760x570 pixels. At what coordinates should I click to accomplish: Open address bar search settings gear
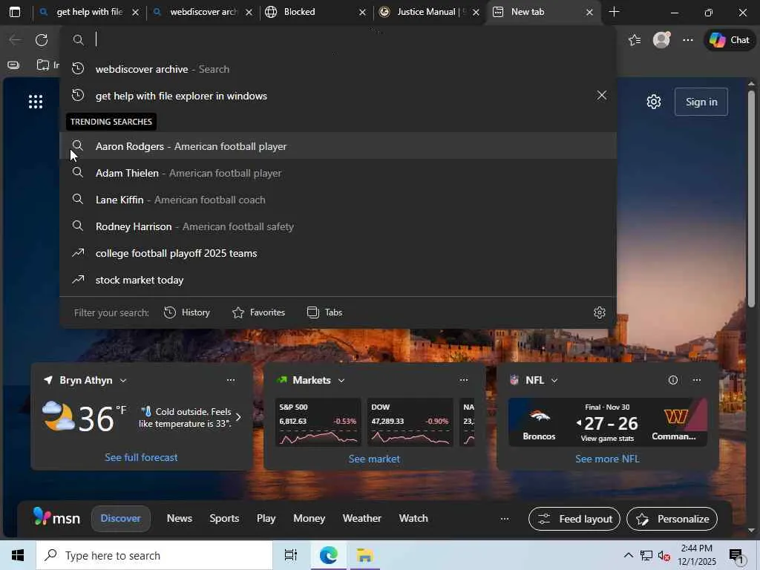(x=600, y=312)
